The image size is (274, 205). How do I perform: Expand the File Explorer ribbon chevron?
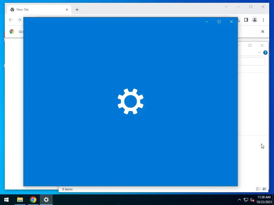coord(260,53)
